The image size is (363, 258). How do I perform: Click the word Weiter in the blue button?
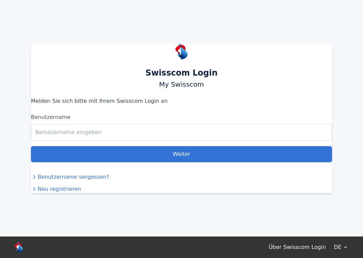point(182,154)
